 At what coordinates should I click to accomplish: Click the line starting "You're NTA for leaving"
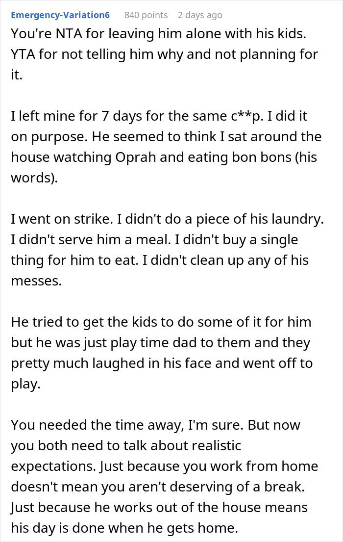click(x=159, y=33)
